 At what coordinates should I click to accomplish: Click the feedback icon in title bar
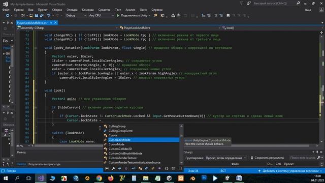point(249,4)
